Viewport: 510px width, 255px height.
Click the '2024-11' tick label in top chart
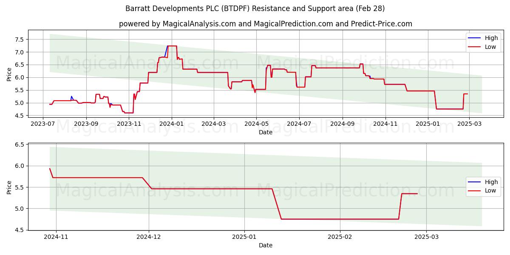point(385,124)
